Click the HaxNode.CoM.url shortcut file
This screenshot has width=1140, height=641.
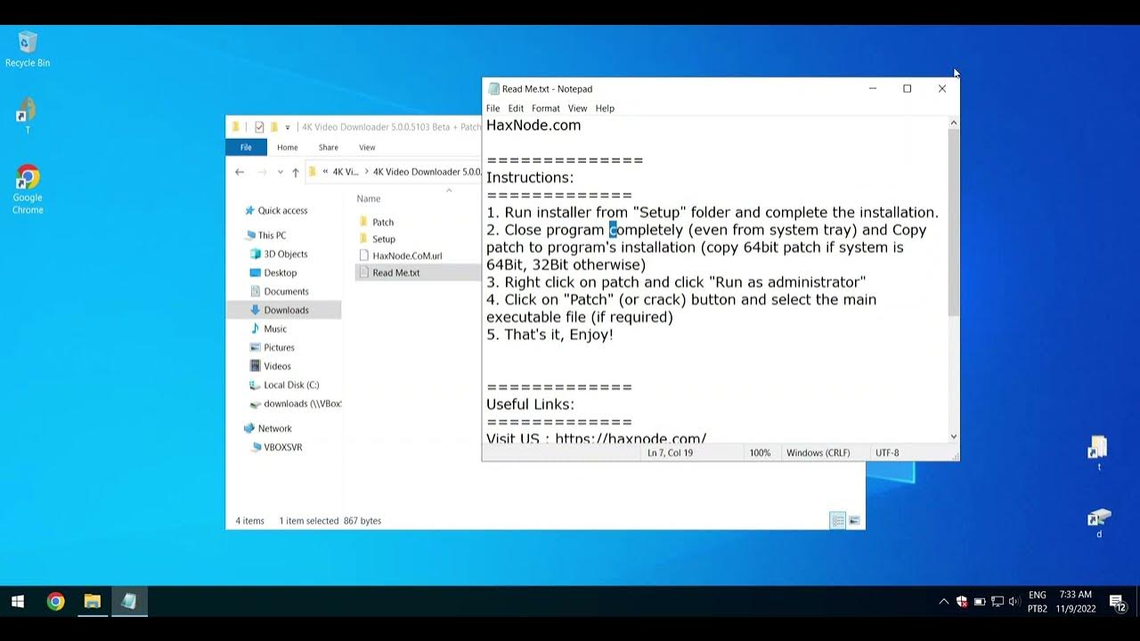point(406,256)
